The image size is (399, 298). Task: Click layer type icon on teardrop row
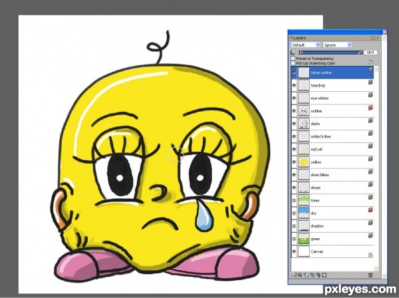[370, 82]
